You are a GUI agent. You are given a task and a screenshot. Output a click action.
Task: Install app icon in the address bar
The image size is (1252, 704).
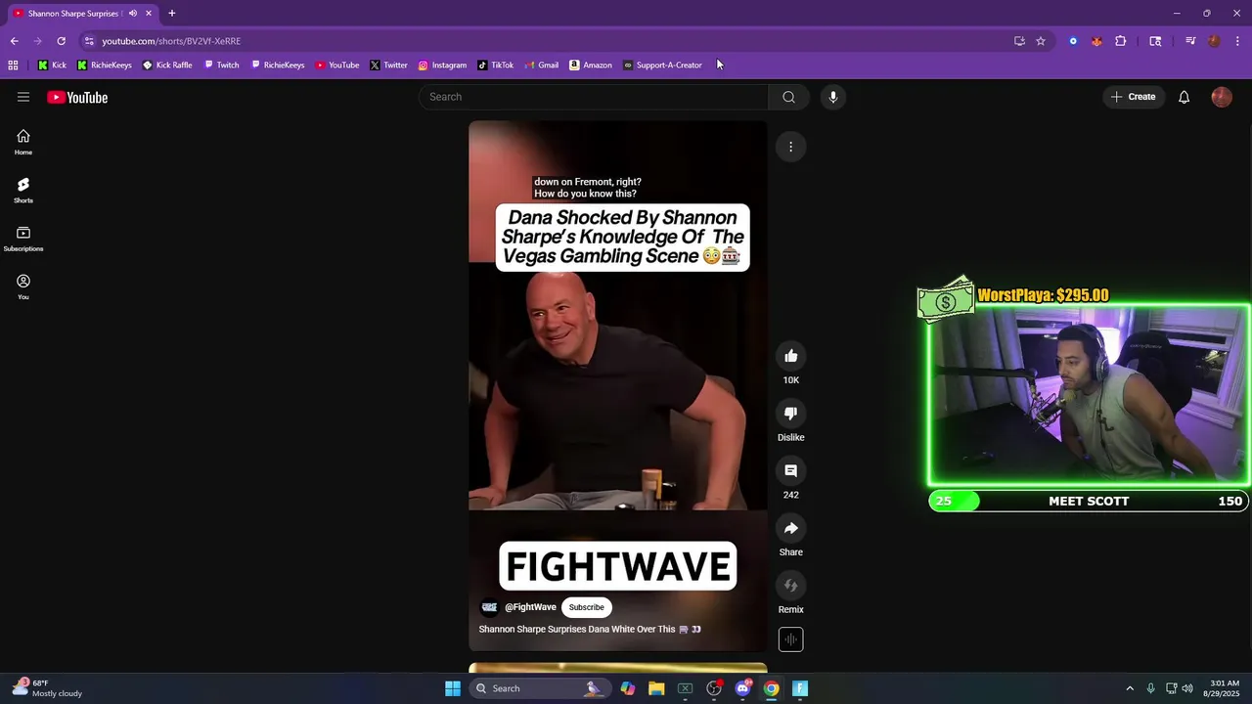(1019, 41)
